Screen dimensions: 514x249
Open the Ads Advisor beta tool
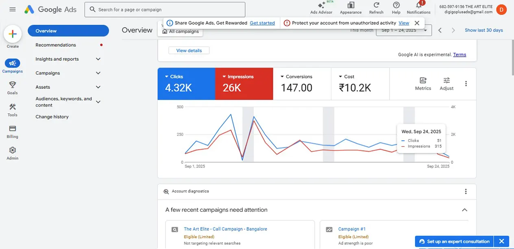click(321, 6)
